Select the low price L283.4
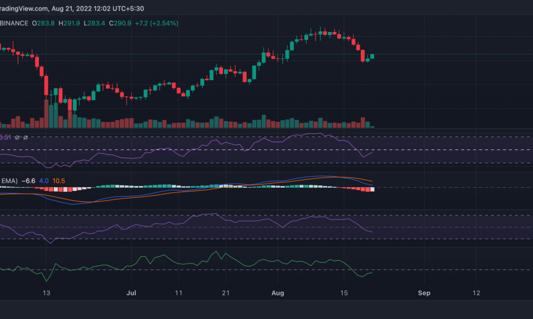 tap(94, 23)
